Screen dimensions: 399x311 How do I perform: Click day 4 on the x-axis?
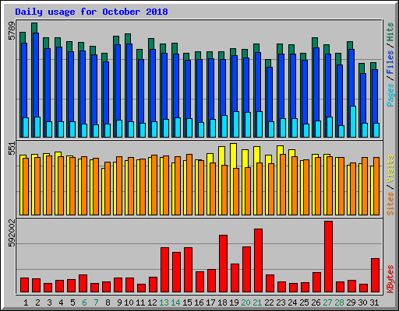pyautogui.click(x=61, y=302)
